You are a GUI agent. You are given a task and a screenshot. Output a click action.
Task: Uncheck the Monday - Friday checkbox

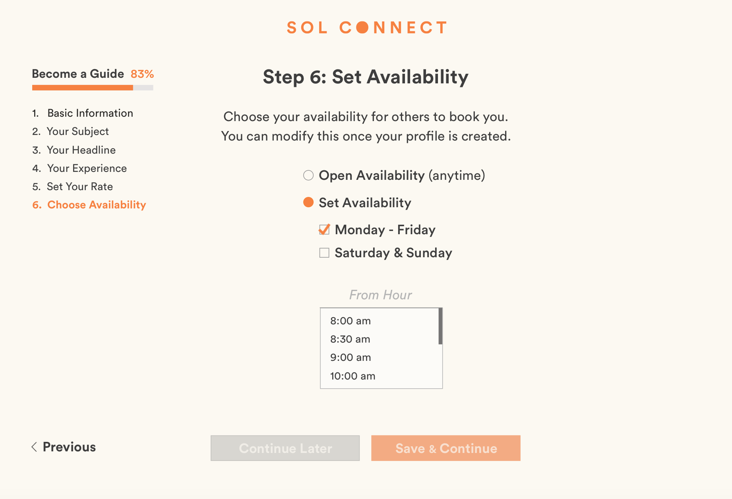click(x=324, y=230)
